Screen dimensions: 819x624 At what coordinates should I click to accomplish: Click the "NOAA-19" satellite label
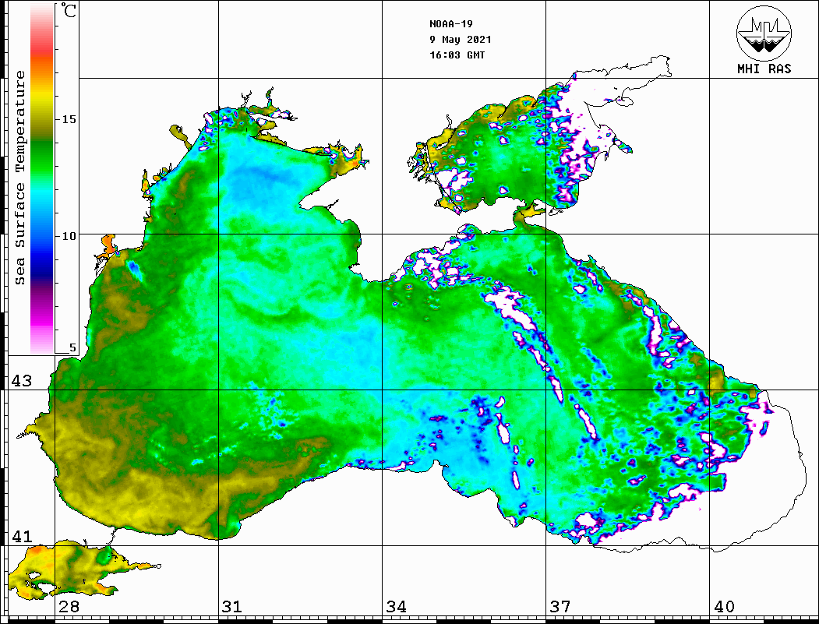[x=450, y=24]
